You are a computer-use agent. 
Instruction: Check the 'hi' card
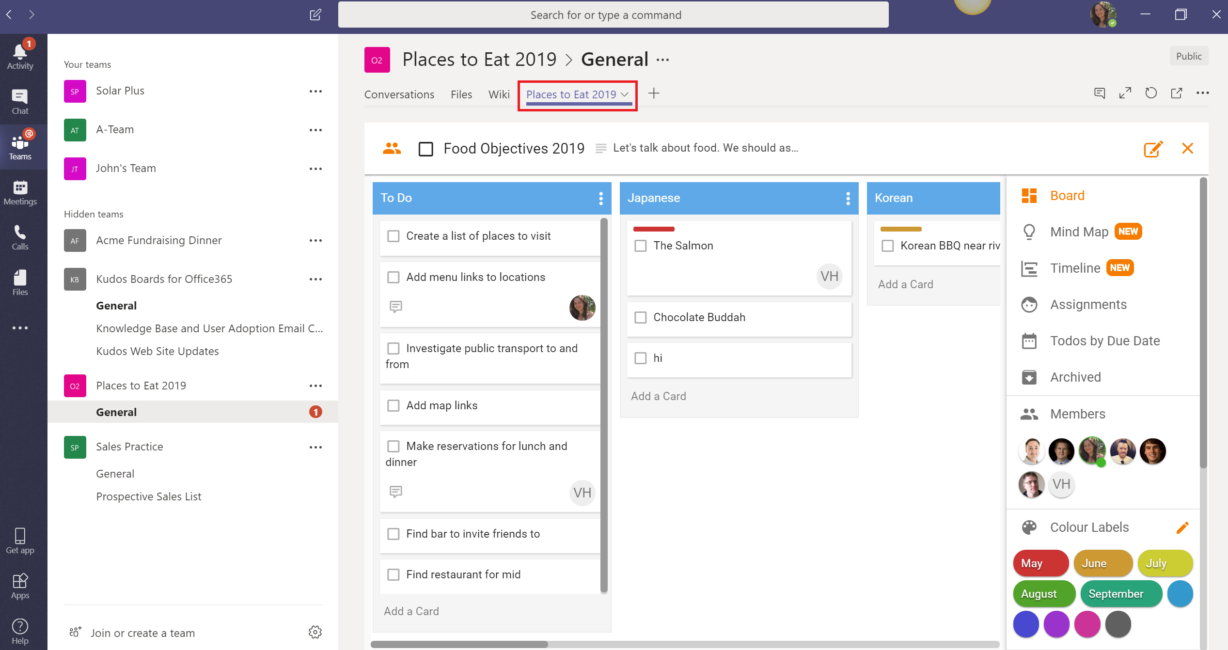point(641,358)
